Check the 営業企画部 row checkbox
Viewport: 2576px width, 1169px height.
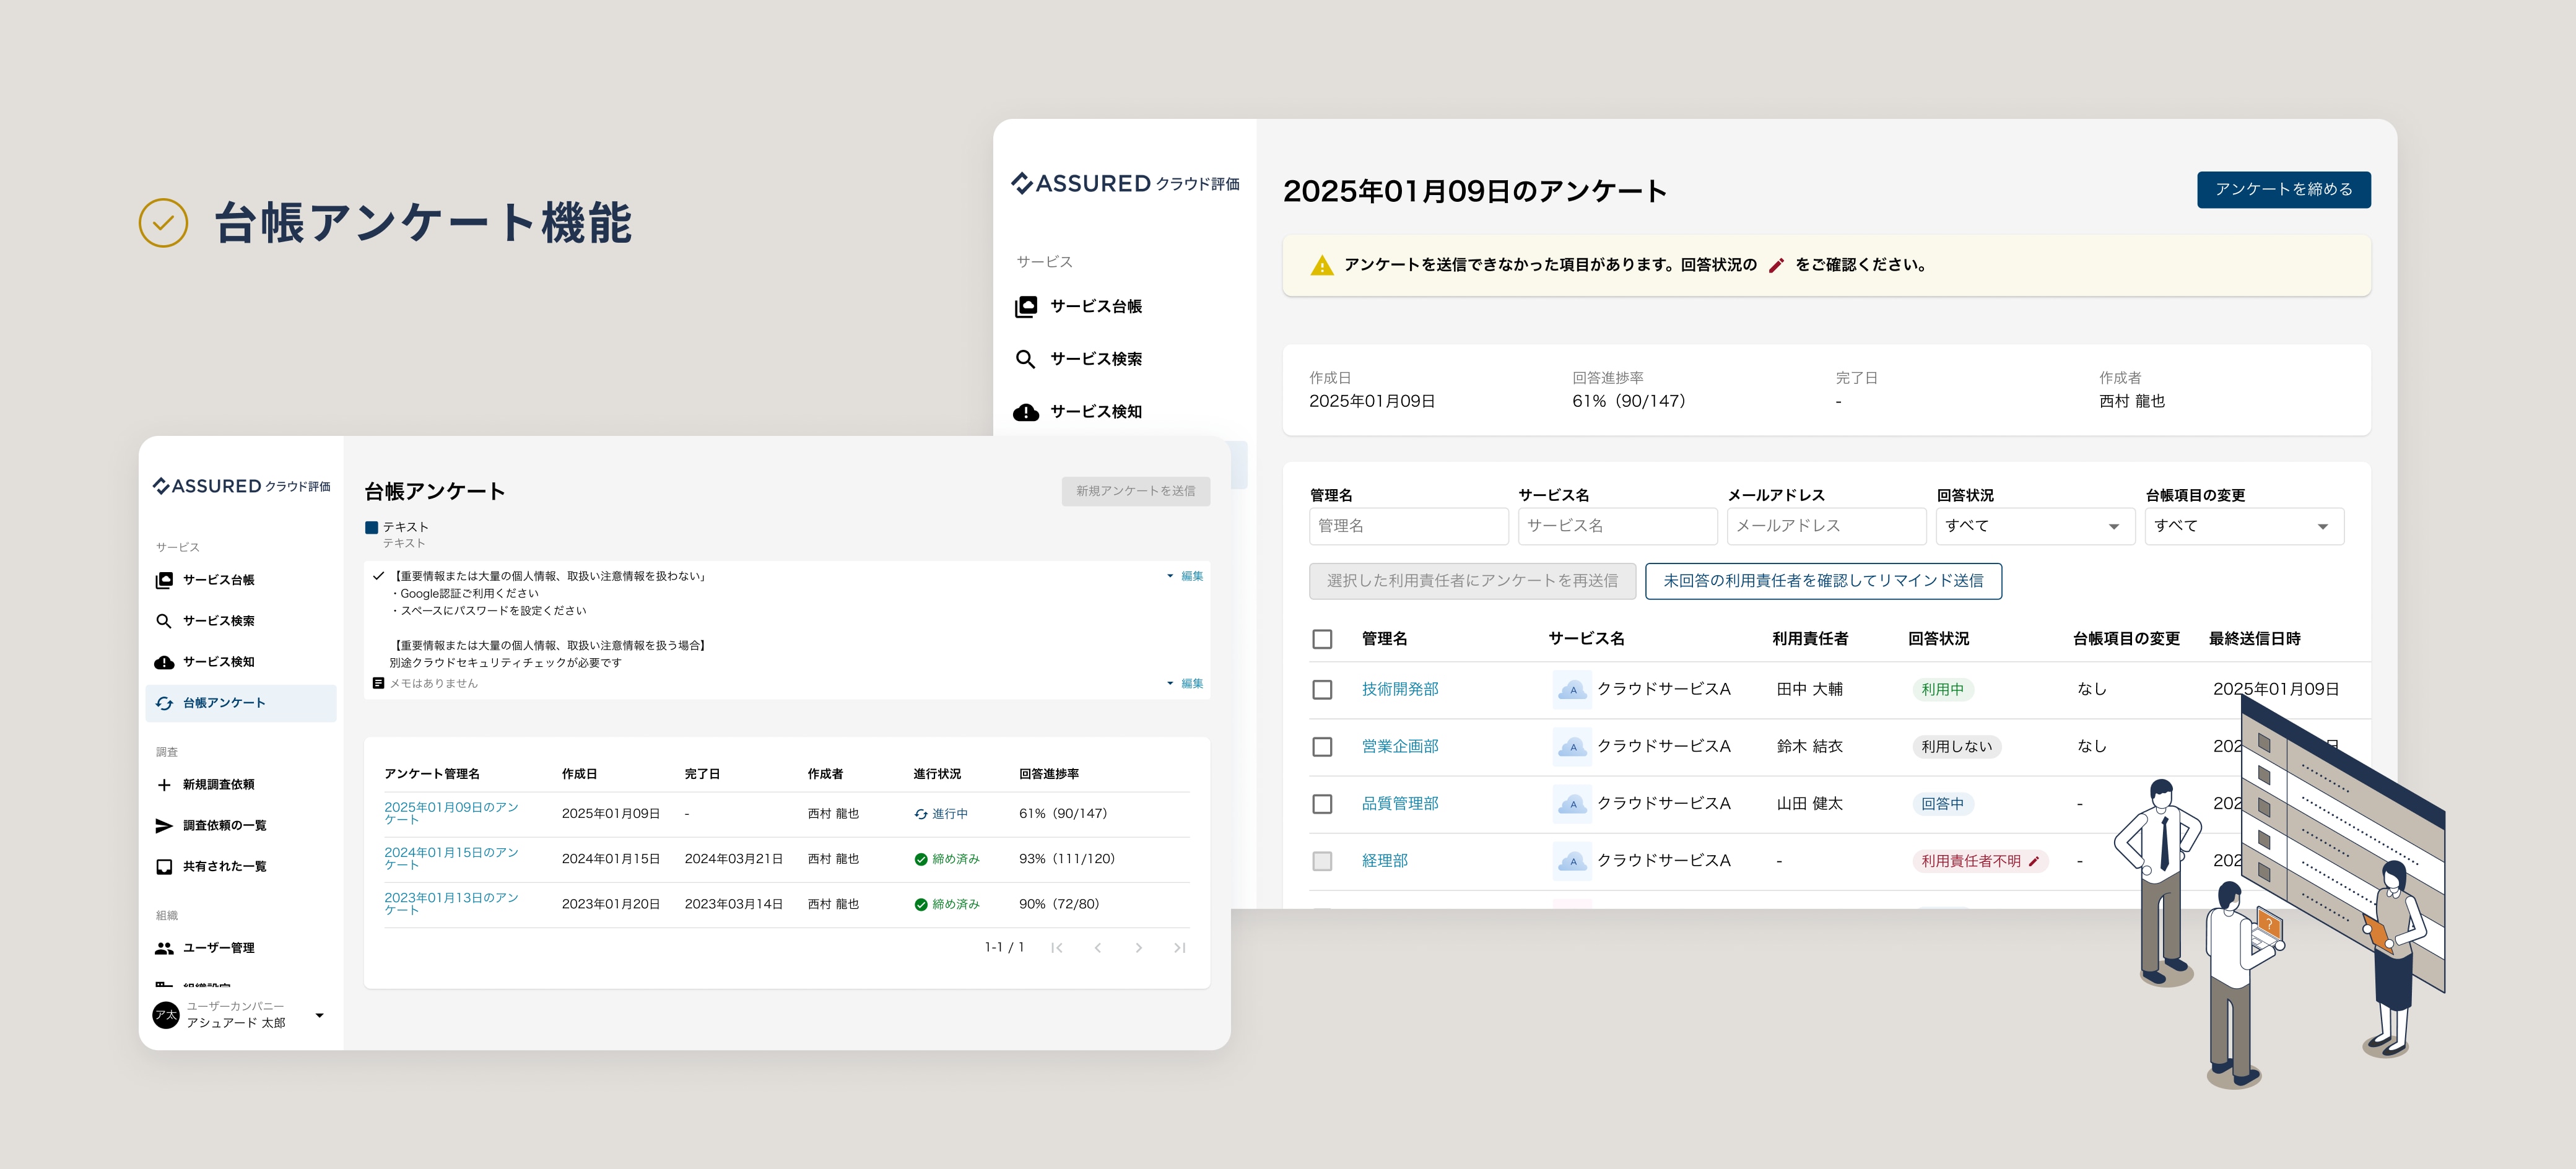click(x=1322, y=747)
